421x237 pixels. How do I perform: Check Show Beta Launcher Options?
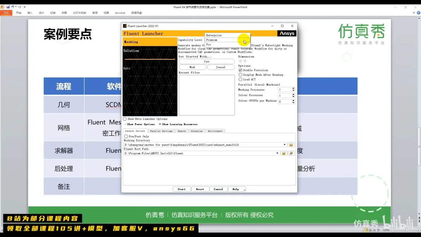coord(125,119)
